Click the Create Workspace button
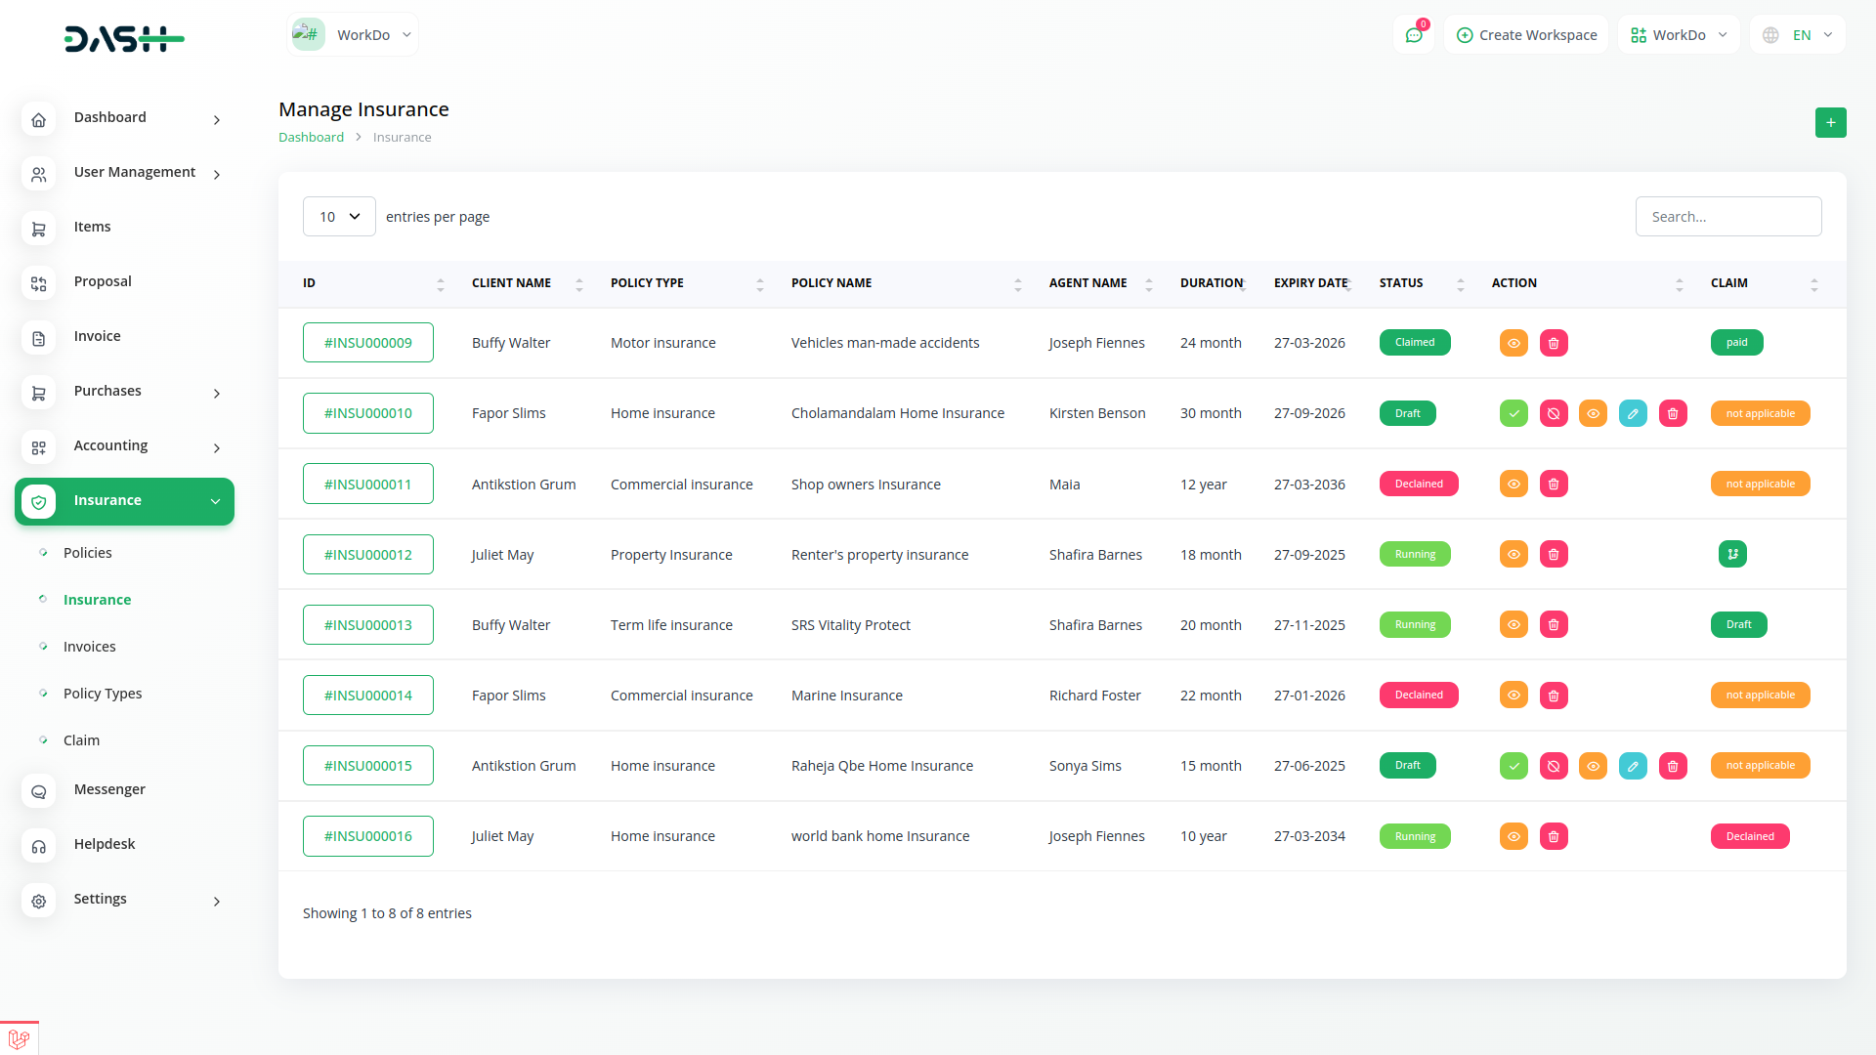Image resolution: width=1876 pixels, height=1055 pixels. (1526, 35)
